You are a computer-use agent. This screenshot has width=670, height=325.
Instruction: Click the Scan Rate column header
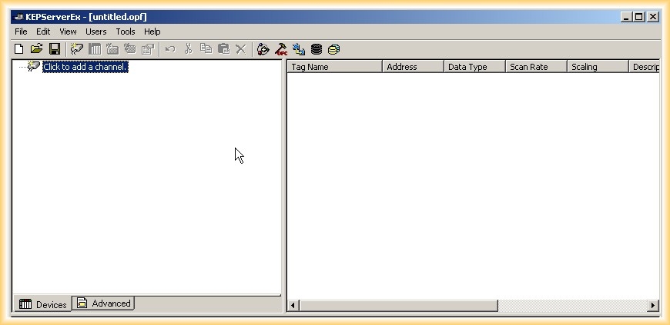click(536, 67)
